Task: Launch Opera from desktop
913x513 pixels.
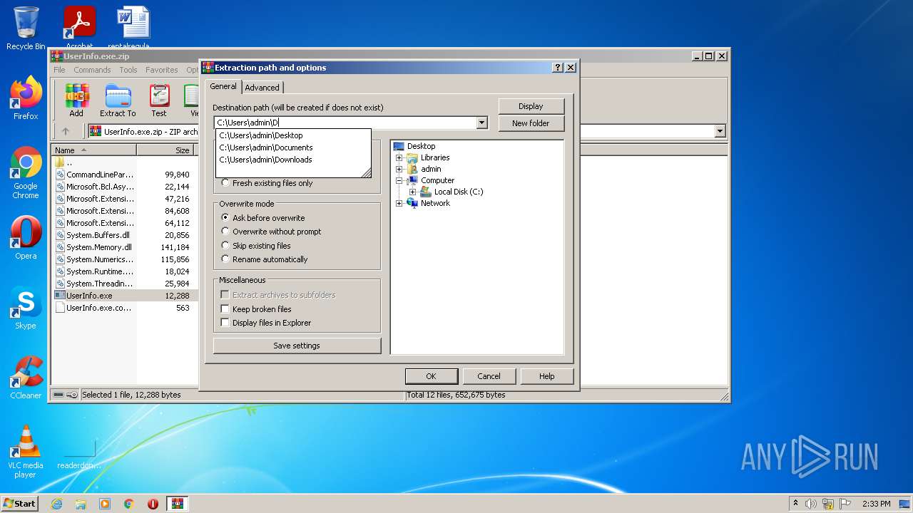Action: 26,238
